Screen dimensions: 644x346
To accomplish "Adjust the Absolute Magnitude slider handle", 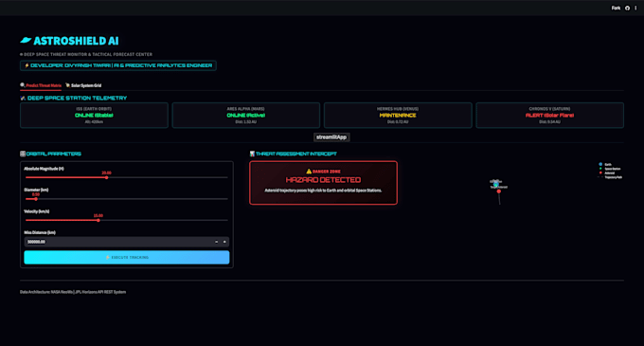I will pos(106,177).
